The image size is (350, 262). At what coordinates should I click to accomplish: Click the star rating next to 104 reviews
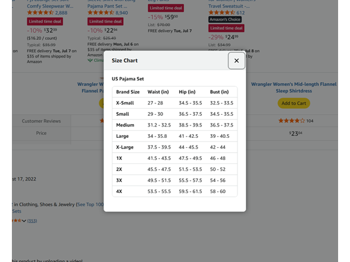pos(292,121)
